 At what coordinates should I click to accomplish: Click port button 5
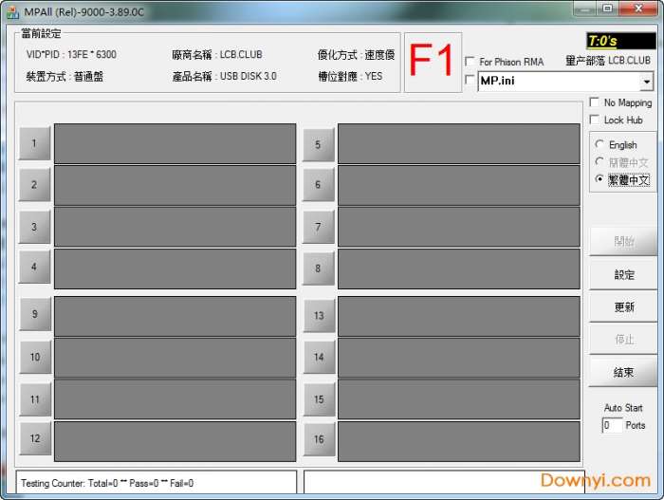click(x=319, y=145)
